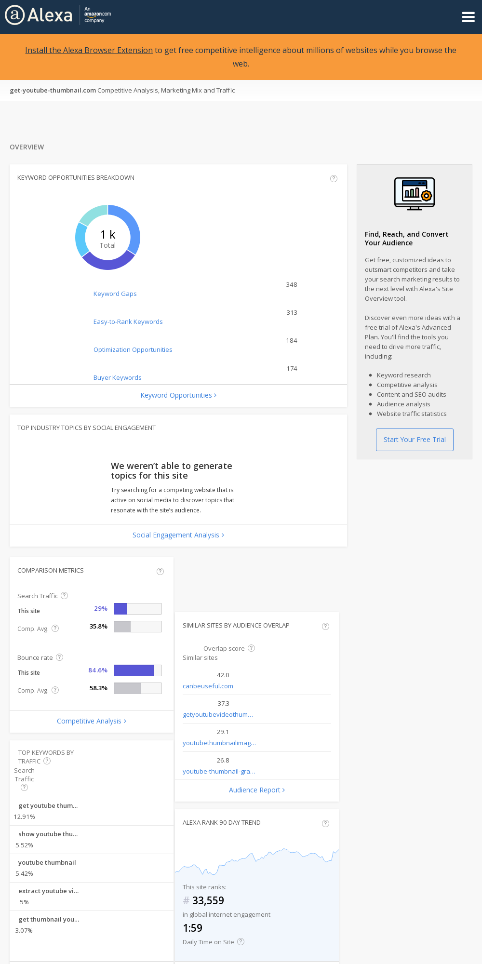Open canbeuseful.com similar site link

pos(208,686)
